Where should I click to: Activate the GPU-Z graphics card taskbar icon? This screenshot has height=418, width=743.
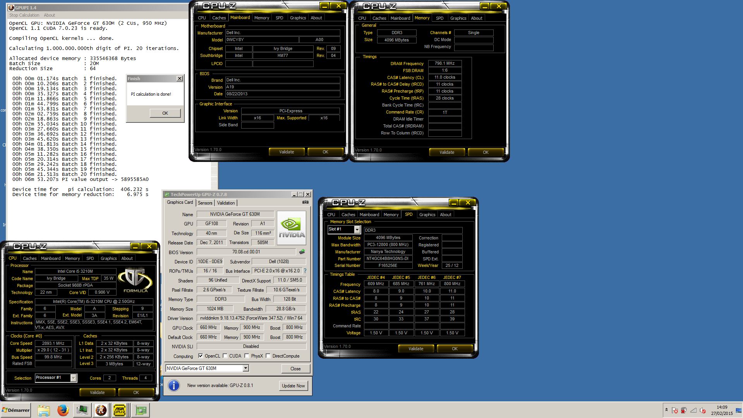coord(141,410)
